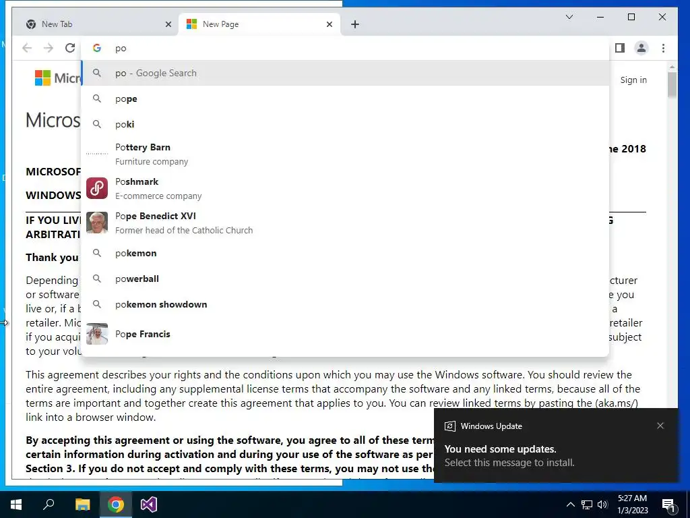The image size is (690, 518).
Task: Close the New Page tab
Action: click(x=329, y=24)
